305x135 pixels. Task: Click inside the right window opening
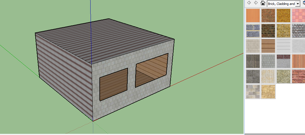coord(152,70)
